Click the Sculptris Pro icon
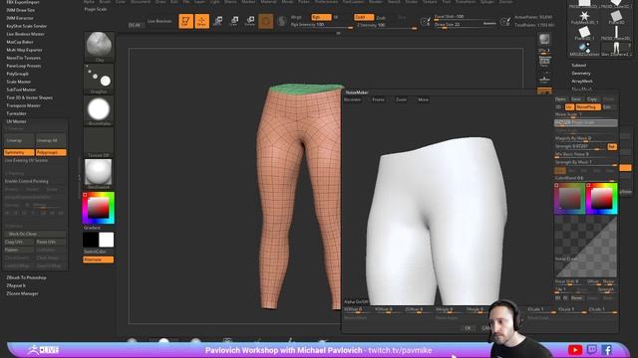 pos(281,21)
